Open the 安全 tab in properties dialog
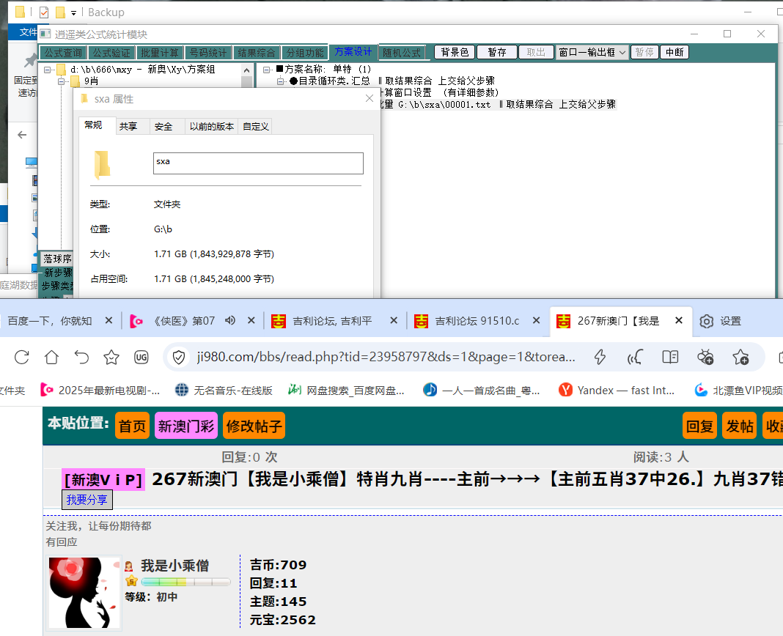Screen dimensions: 783x636 click(163, 126)
